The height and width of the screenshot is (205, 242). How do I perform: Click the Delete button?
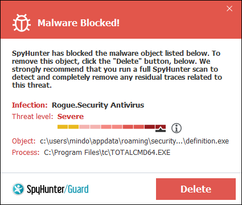click(196, 189)
